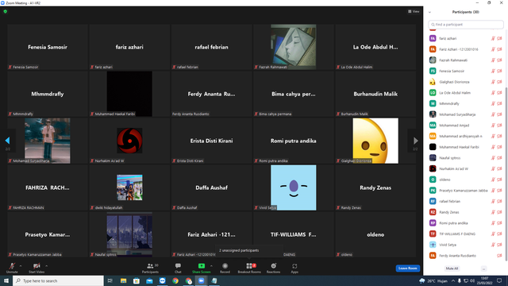Select Muhammad Haekal Faribi list row

click(466, 147)
